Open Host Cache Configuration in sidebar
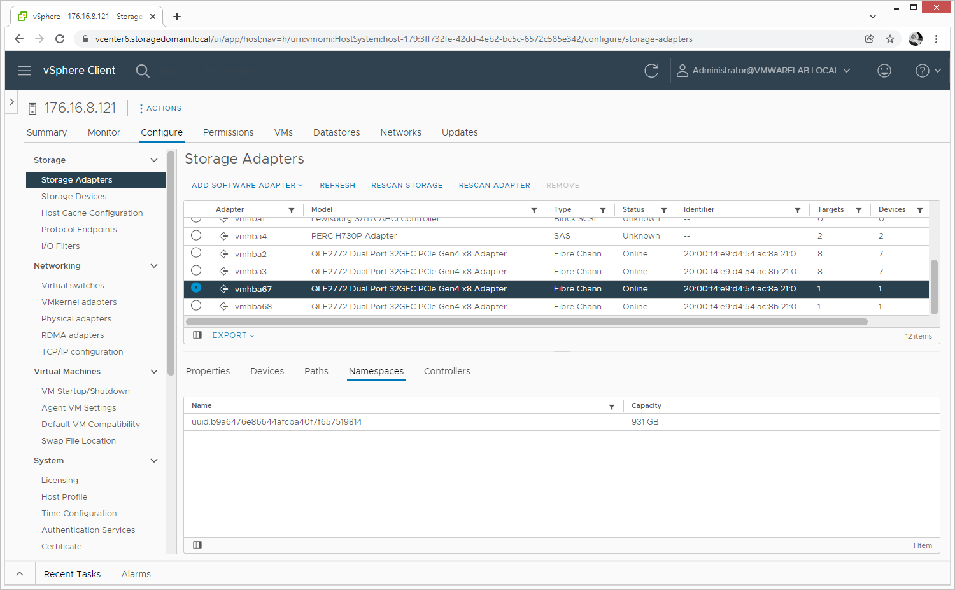Screen dimensions: 955x590 (x=92, y=213)
